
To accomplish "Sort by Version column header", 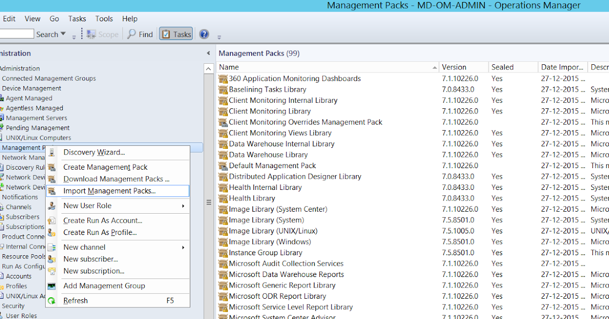I will click(x=464, y=67).
